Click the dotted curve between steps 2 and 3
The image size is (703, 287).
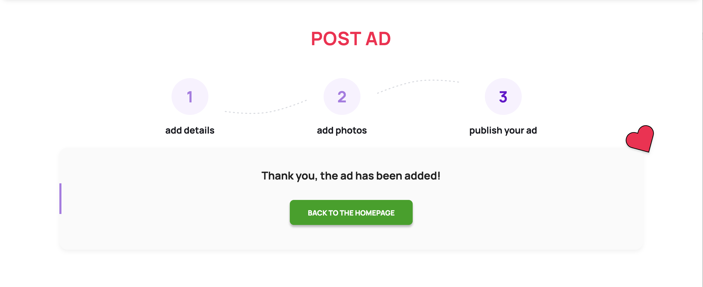coord(418,86)
